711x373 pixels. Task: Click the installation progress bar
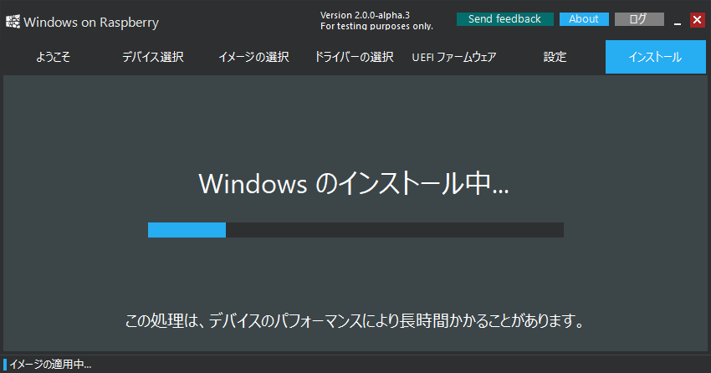click(355, 230)
